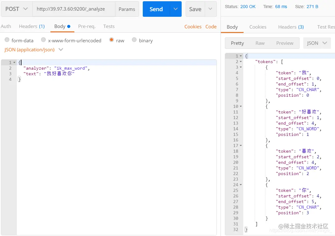Open the Pre-req. tab
The image size is (335, 236).
87,26
